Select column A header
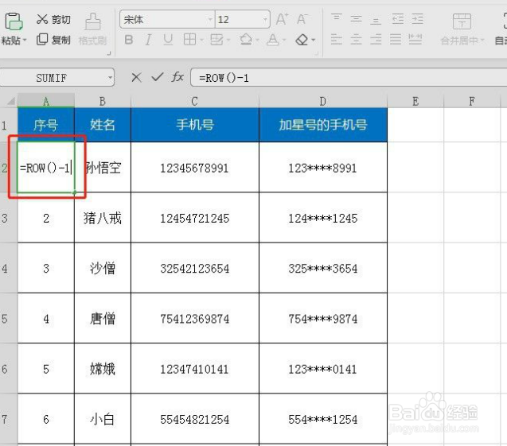The image size is (507, 446). pos(46,101)
